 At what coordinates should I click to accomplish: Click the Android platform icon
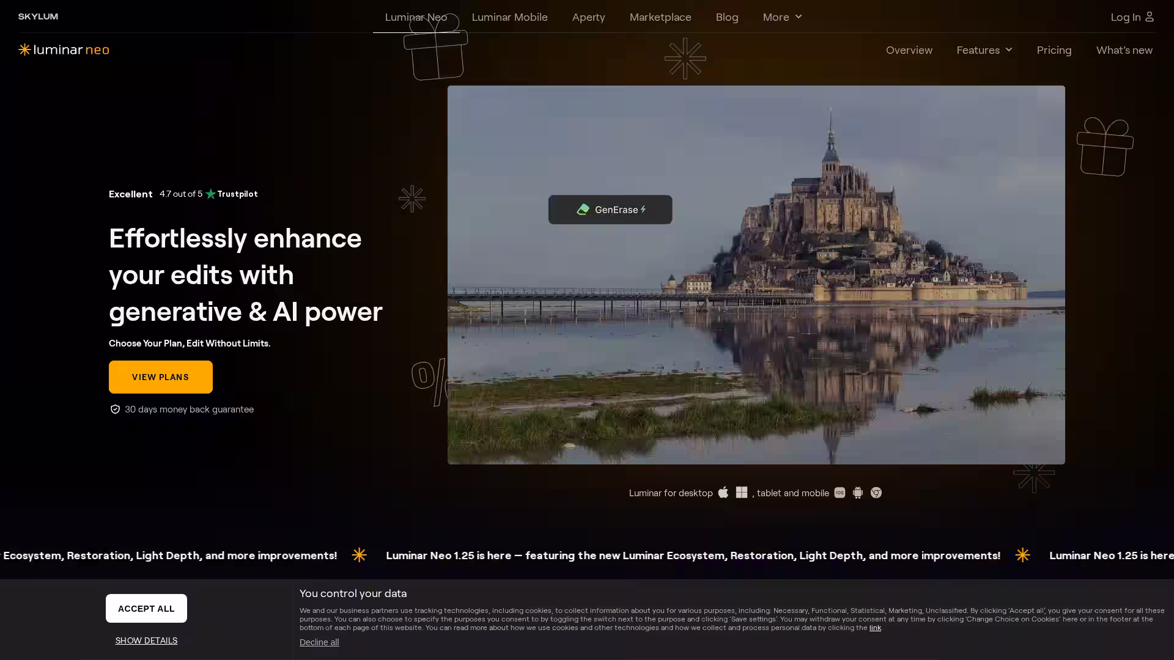[x=858, y=493]
